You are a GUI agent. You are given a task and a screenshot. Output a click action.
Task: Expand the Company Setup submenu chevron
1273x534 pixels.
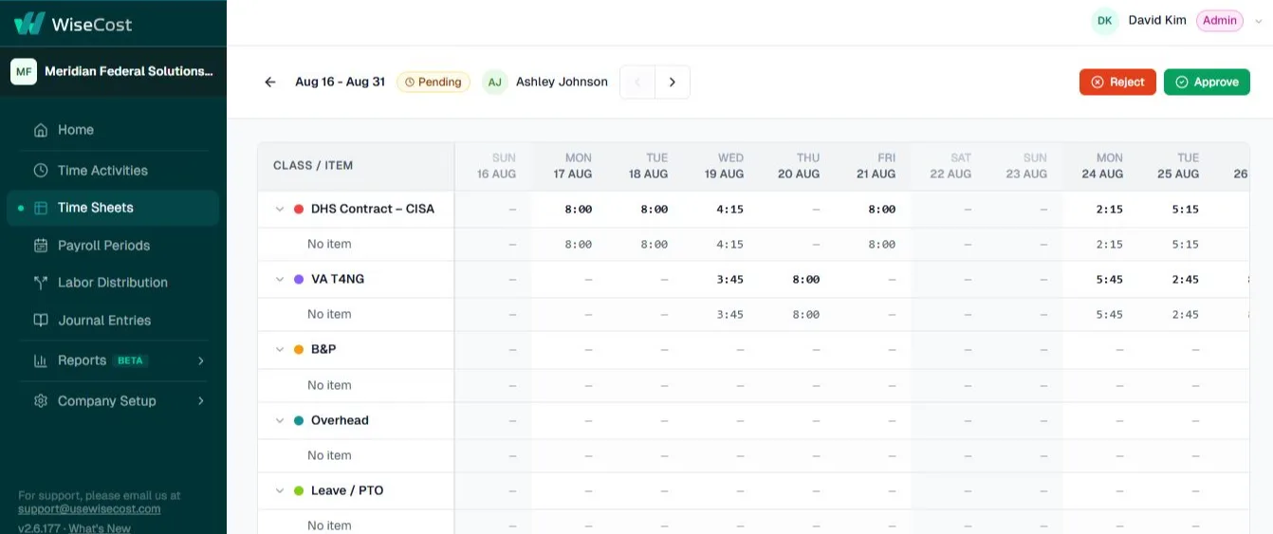(x=201, y=401)
